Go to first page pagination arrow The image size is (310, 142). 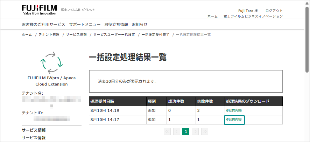pos(167,131)
